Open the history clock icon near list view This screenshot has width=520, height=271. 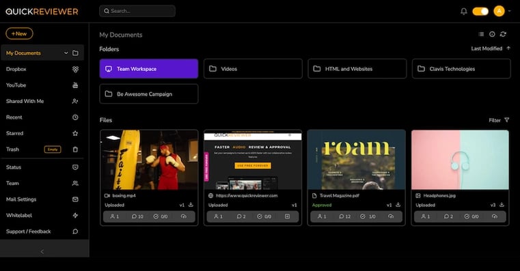click(492, 34)
